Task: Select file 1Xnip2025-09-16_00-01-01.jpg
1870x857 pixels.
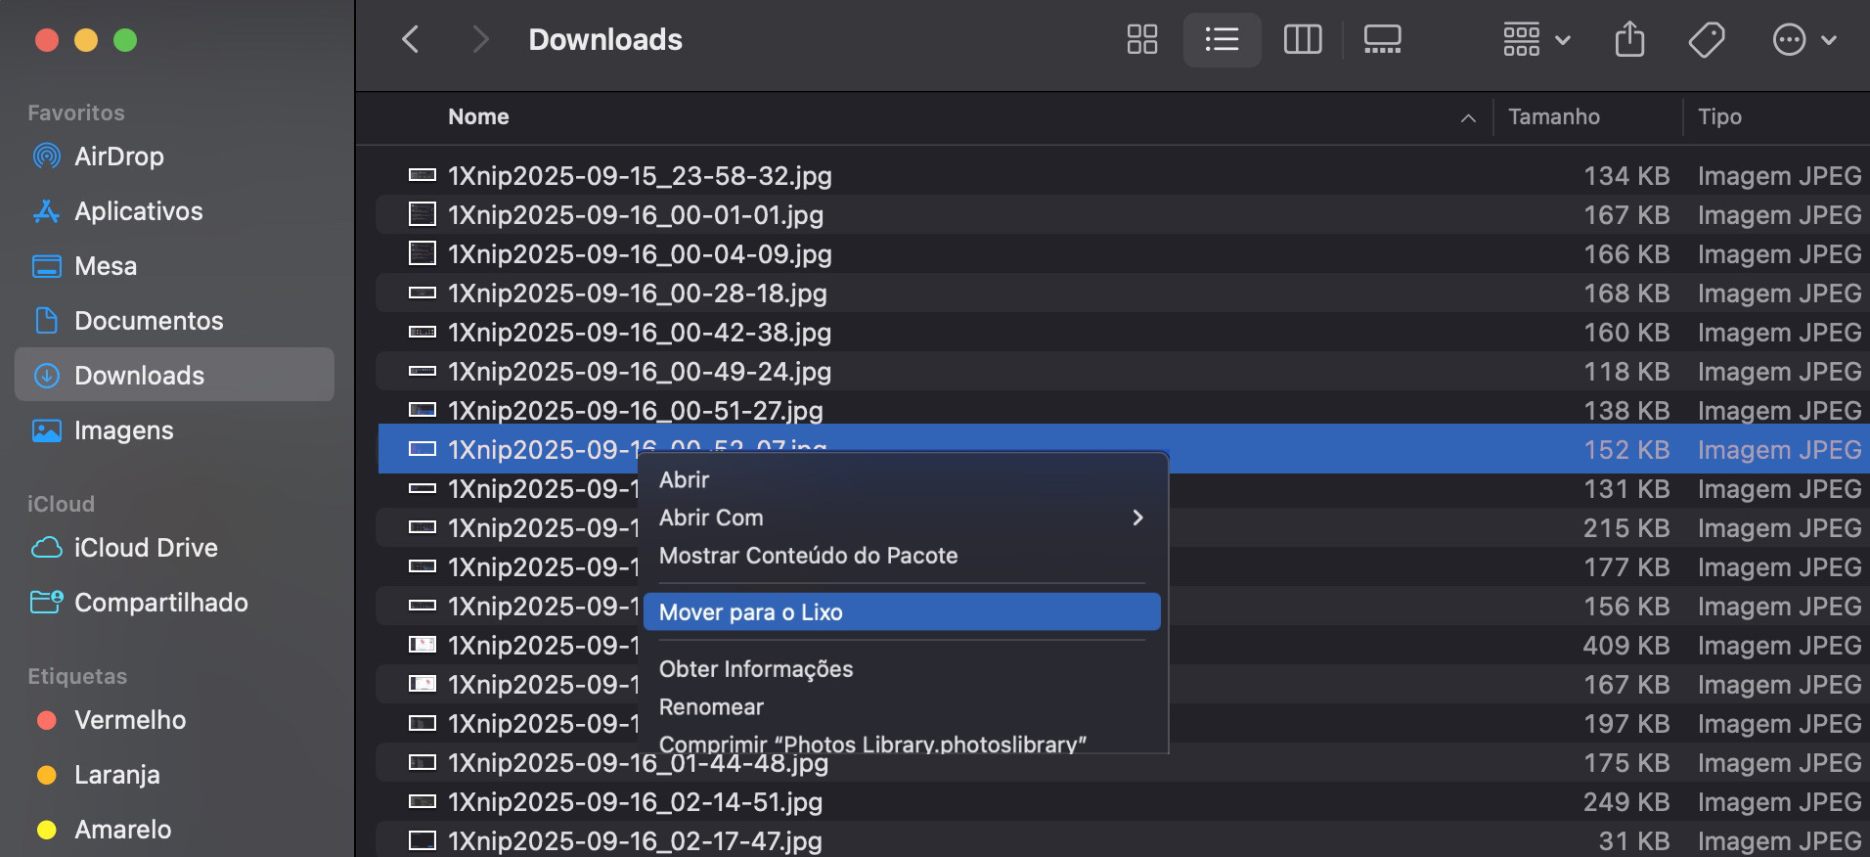Action: tap(636, 215)
